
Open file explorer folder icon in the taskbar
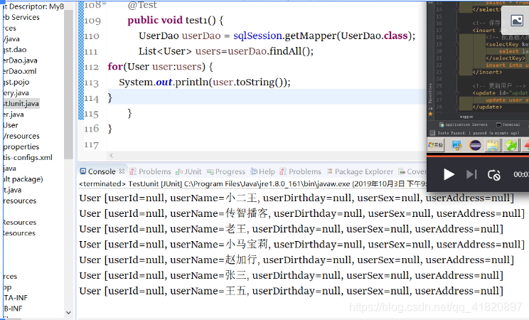493,146
